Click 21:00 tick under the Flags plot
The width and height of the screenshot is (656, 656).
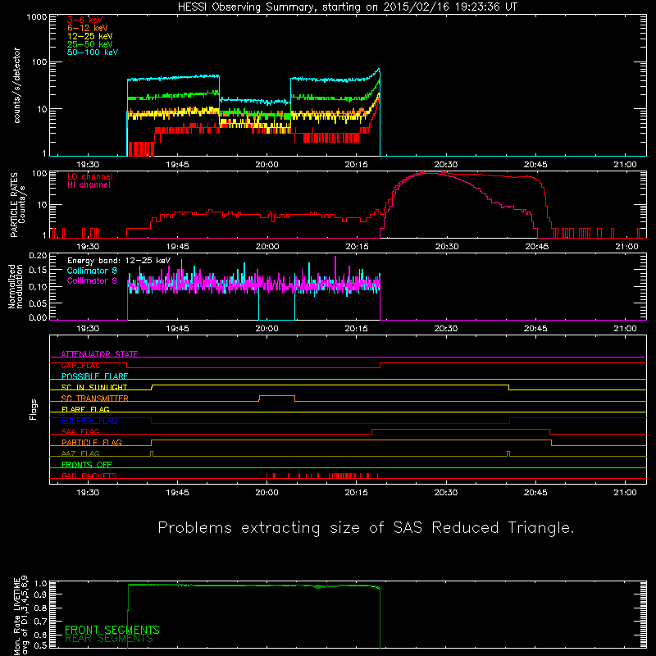tap(625, 493)
